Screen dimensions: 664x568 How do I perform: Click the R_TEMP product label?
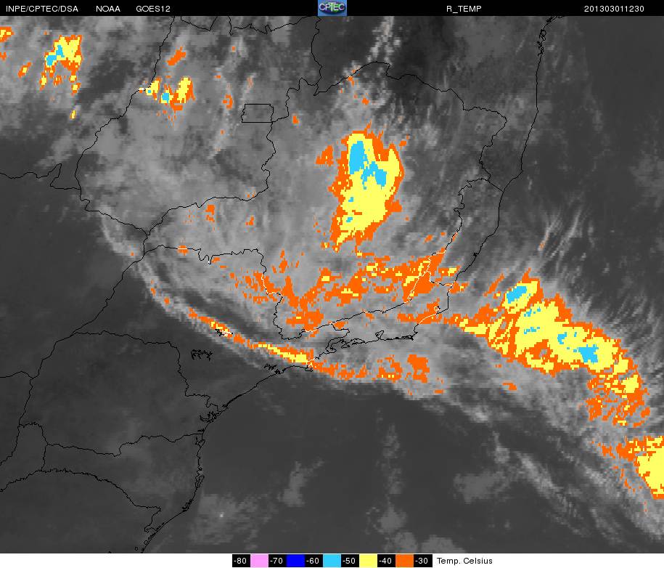pyautogui.click(x=464, y=9)
